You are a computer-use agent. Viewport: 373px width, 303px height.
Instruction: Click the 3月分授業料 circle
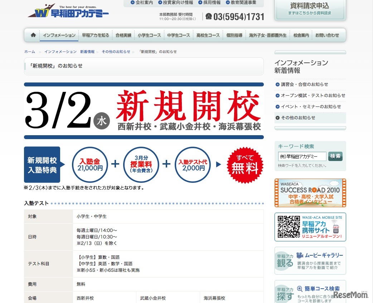[x=141, y=165]
